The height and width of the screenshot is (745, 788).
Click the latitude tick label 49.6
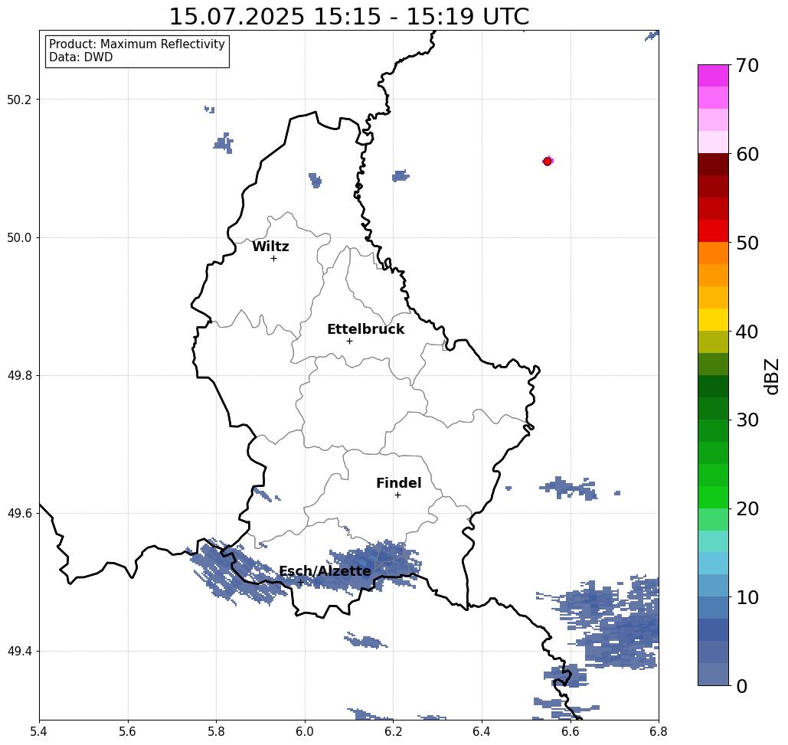(x=19, y=514)
